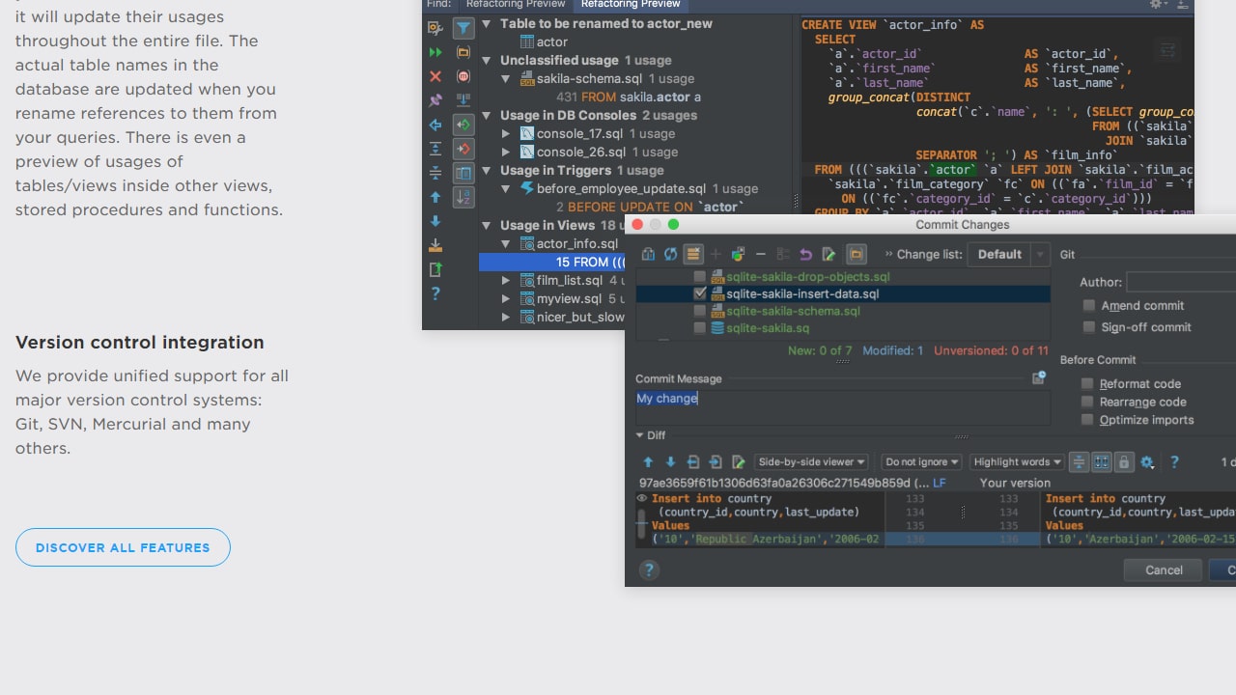1236x695 pixels.
Task: Click the Discover All Features button
Action: 123,547
